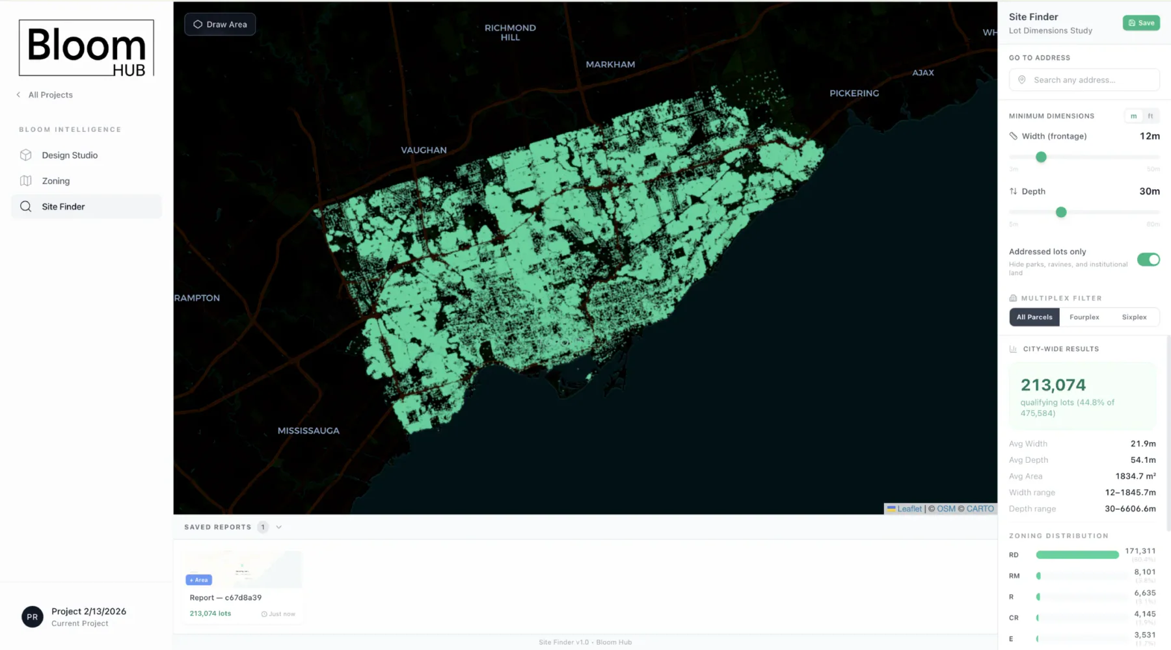Save the Lot Dimensions Study

pyautogui.click(x=1141, y=23)
